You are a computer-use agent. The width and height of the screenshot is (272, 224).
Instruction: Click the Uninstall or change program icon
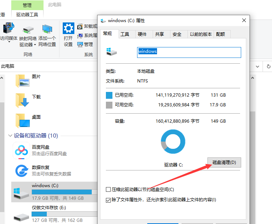coord(80,26)
